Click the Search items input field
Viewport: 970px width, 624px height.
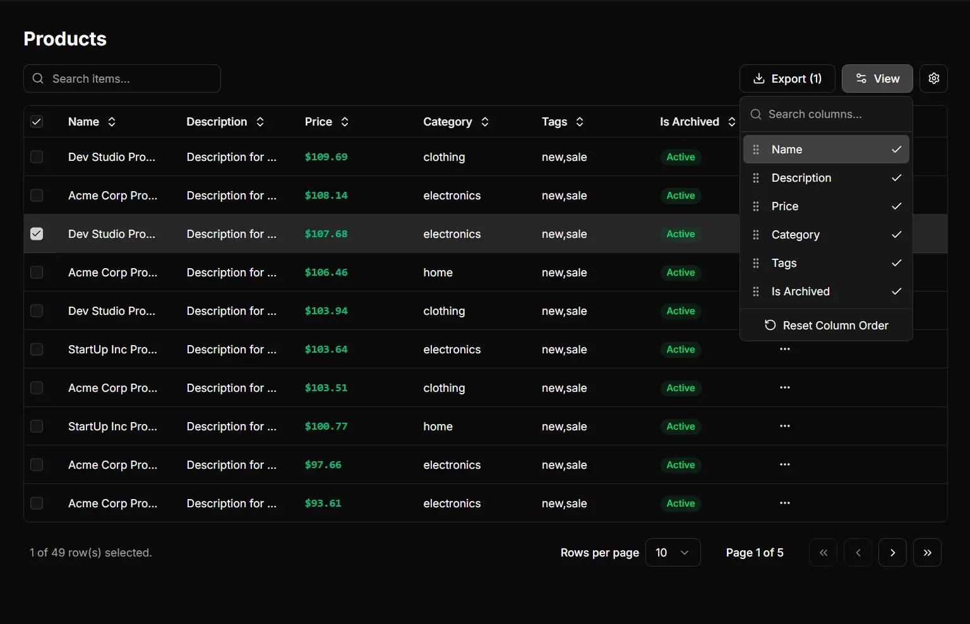pos(122,78)
